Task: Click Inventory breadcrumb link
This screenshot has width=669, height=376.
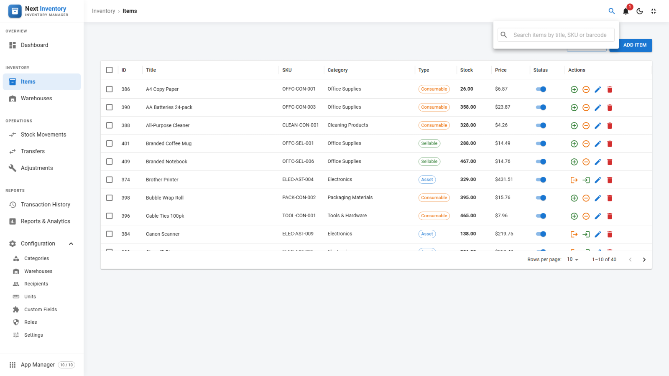Action: pyautogui.click(x=103, y=11)
